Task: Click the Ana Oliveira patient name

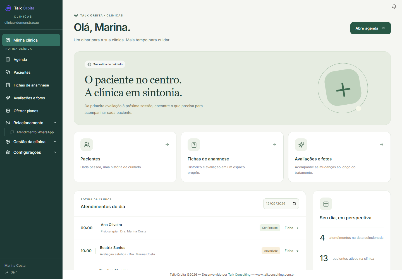Action: click(x=111, y=225)
